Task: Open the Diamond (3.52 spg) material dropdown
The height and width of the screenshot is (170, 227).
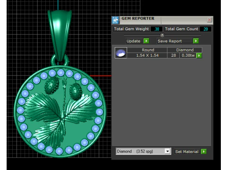Action: click(167, 152)
